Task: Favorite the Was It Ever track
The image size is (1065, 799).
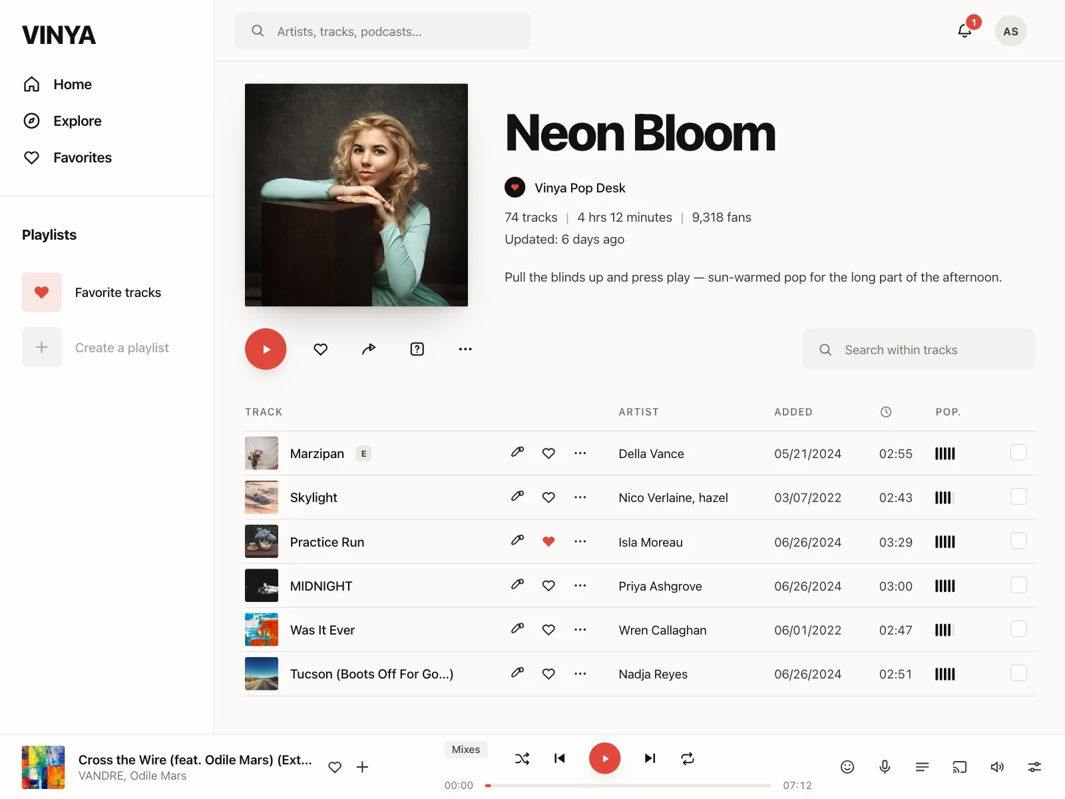Action: [x=548, y=629]
